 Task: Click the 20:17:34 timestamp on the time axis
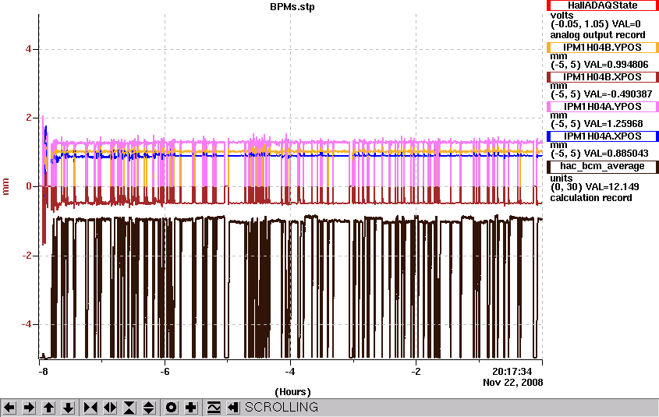tap(512, 372)
